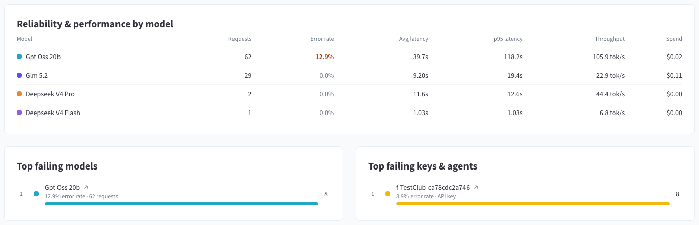
Task: Click the teal dot for Gpt Oss 20b row
Action: [19, 57]
